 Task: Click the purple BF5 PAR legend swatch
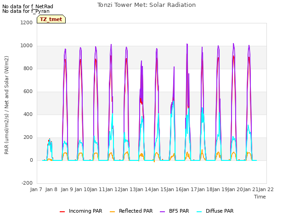(x=162, y=212)
